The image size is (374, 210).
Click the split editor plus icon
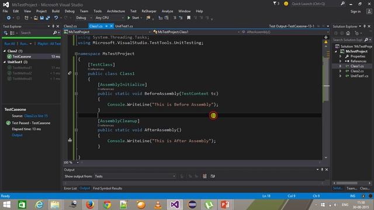tap(326, 37)
